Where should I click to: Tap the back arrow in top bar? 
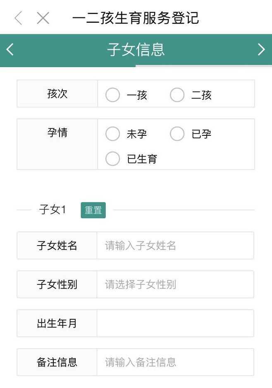18,18
